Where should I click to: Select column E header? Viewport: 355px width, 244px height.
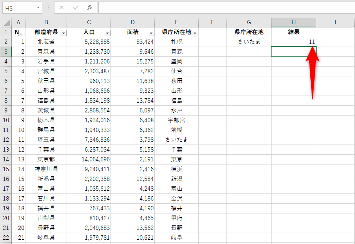coord(177,22)
